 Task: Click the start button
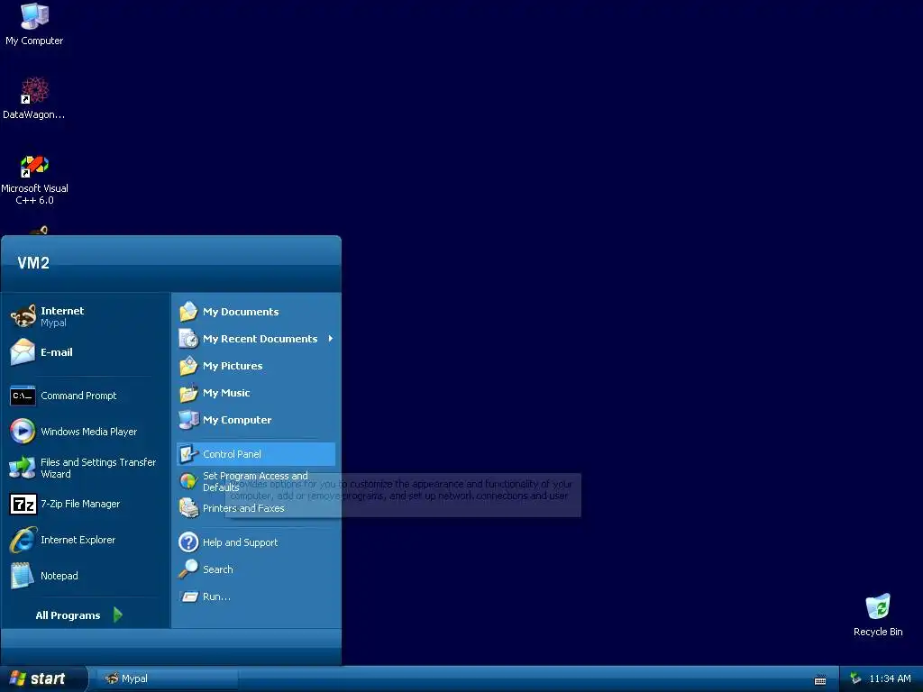click(43, 678)
